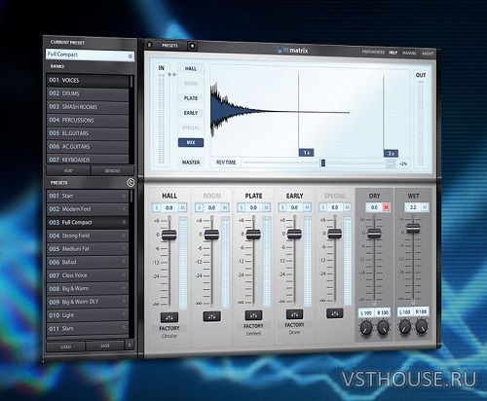The height and width of the screenshot is (401, 487).
Task: Solo the HALL channel
Action: 157,208
